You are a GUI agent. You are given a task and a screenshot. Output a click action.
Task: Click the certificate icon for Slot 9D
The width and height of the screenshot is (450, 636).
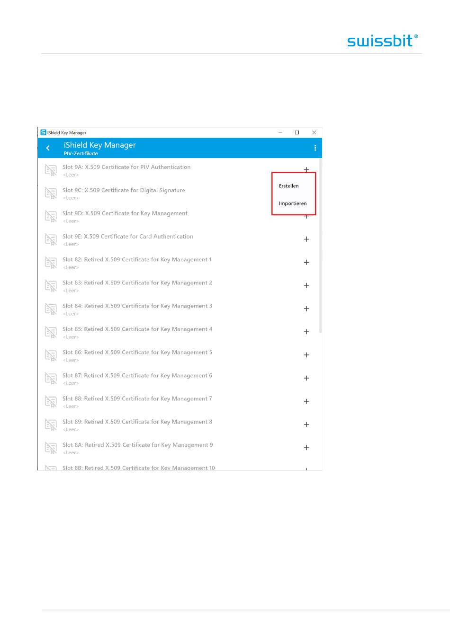(x=51, y=216)
